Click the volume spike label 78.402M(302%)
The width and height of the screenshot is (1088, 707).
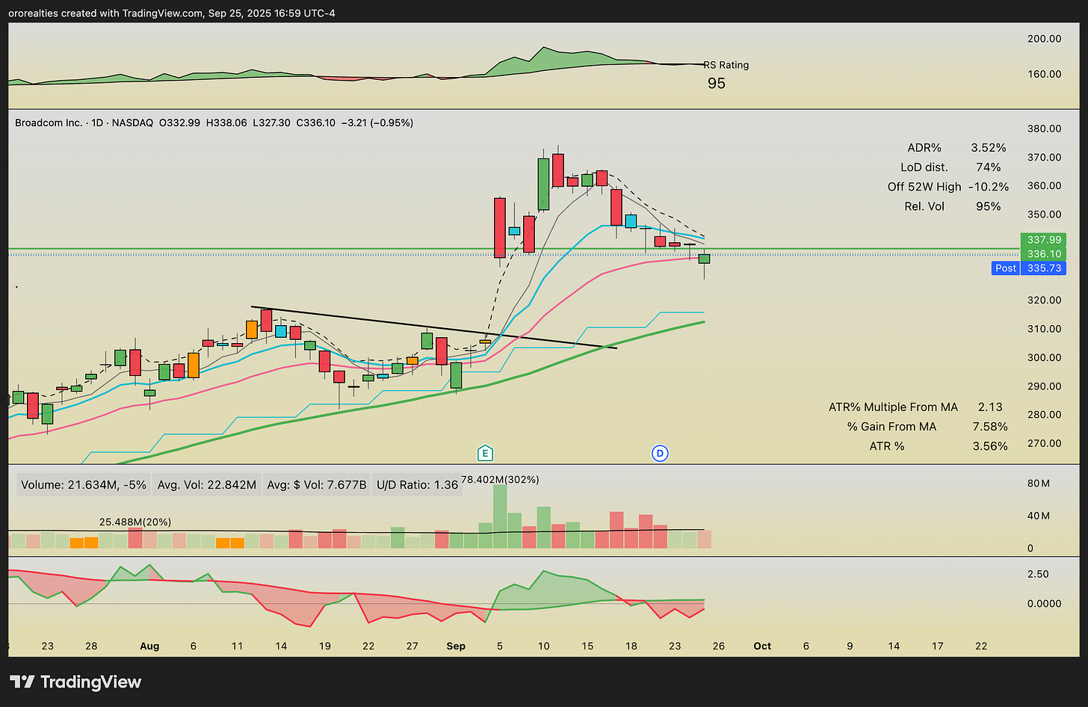[x=500, y=480]
